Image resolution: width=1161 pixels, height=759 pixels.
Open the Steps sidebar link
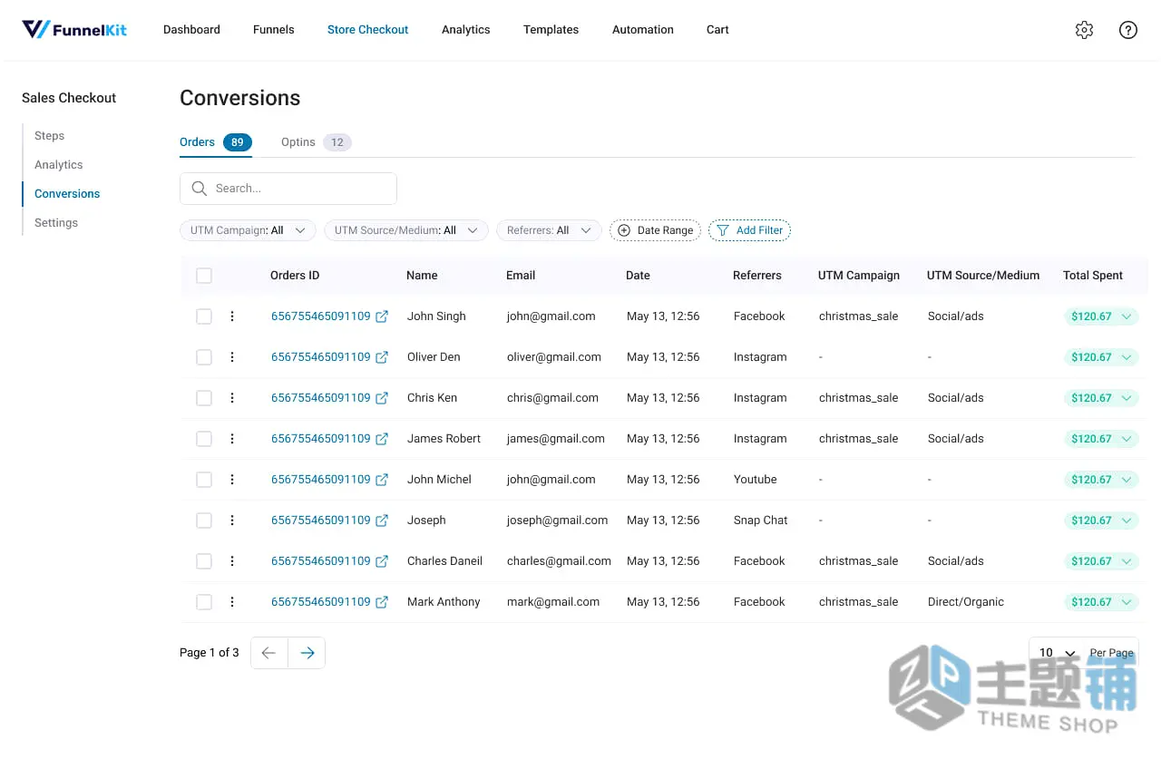(49, 136)
